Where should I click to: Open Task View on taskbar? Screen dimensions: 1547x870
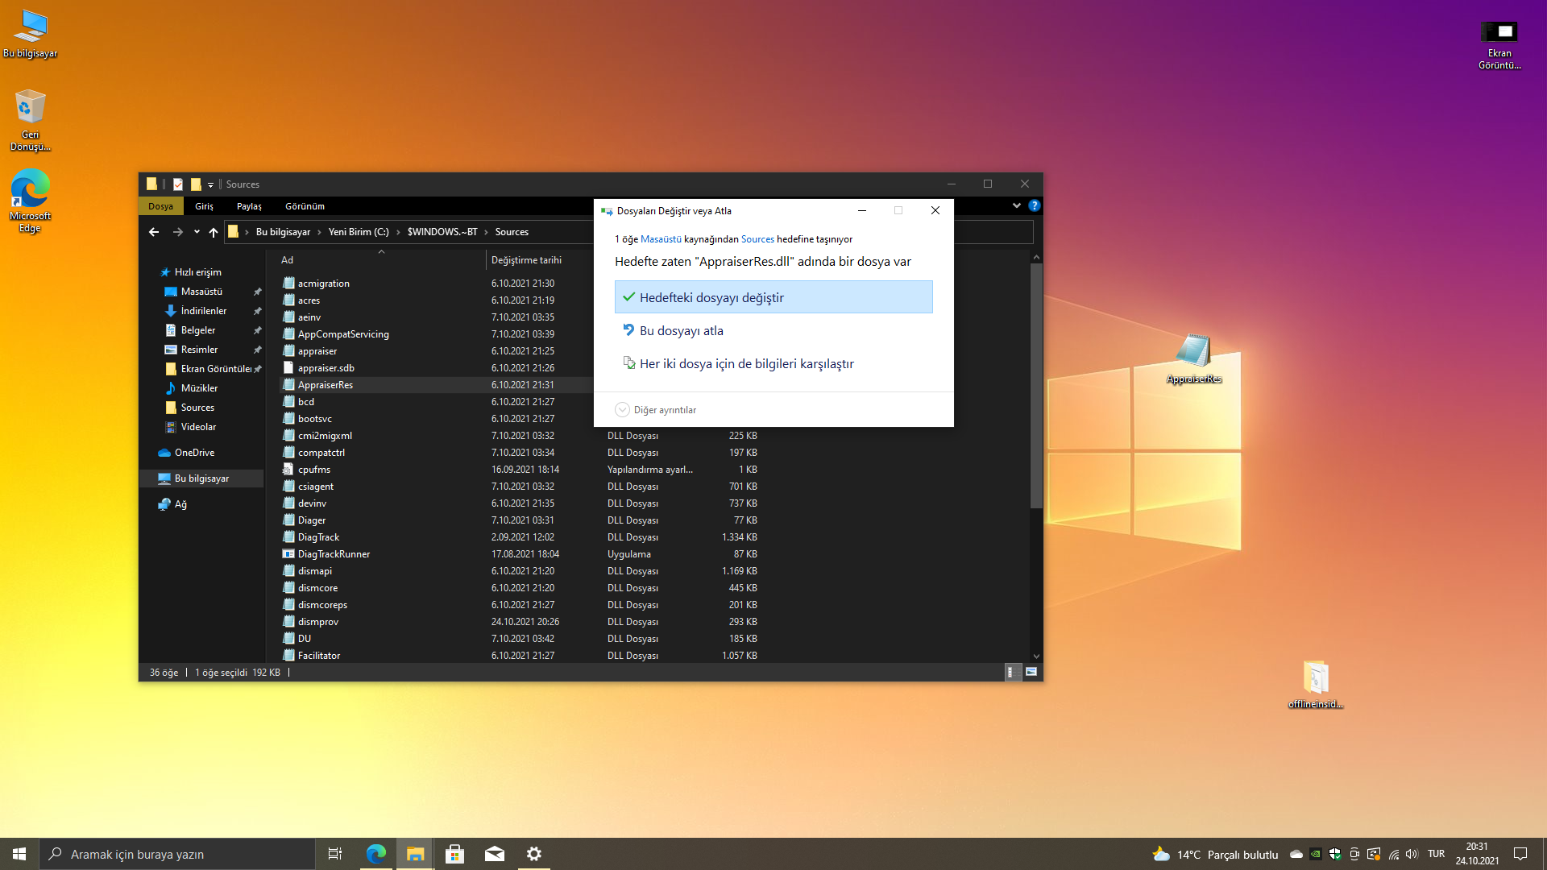pyautogui.click(x=335, y=854)
